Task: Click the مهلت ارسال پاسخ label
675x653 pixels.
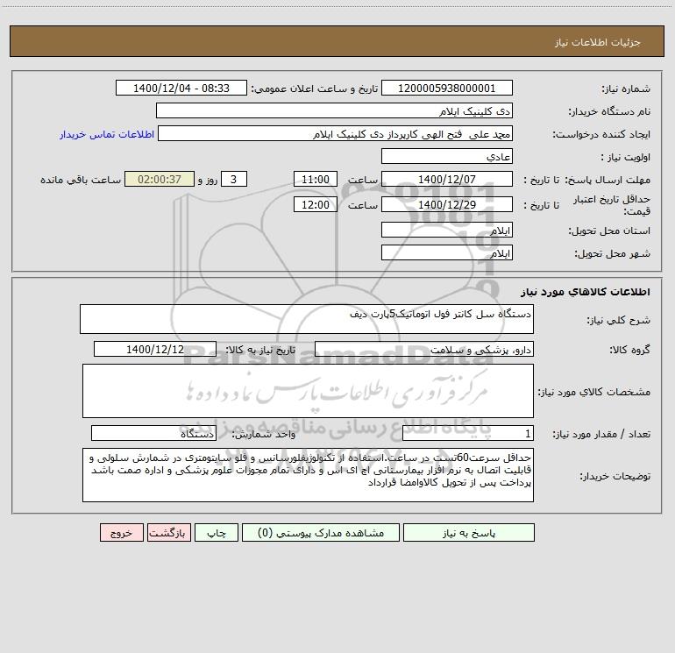Action: [607, 180]
